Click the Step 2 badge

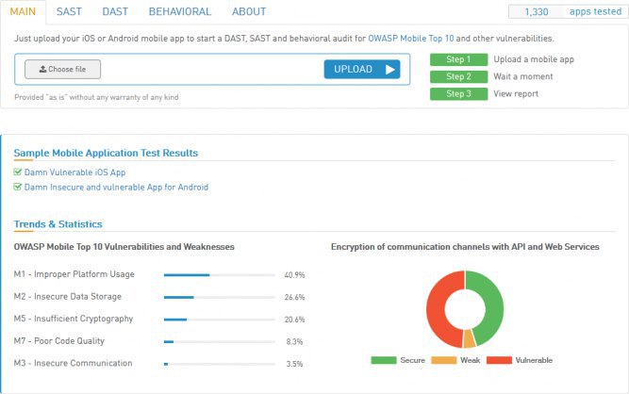pyautogui.click(x=458, y=76)
